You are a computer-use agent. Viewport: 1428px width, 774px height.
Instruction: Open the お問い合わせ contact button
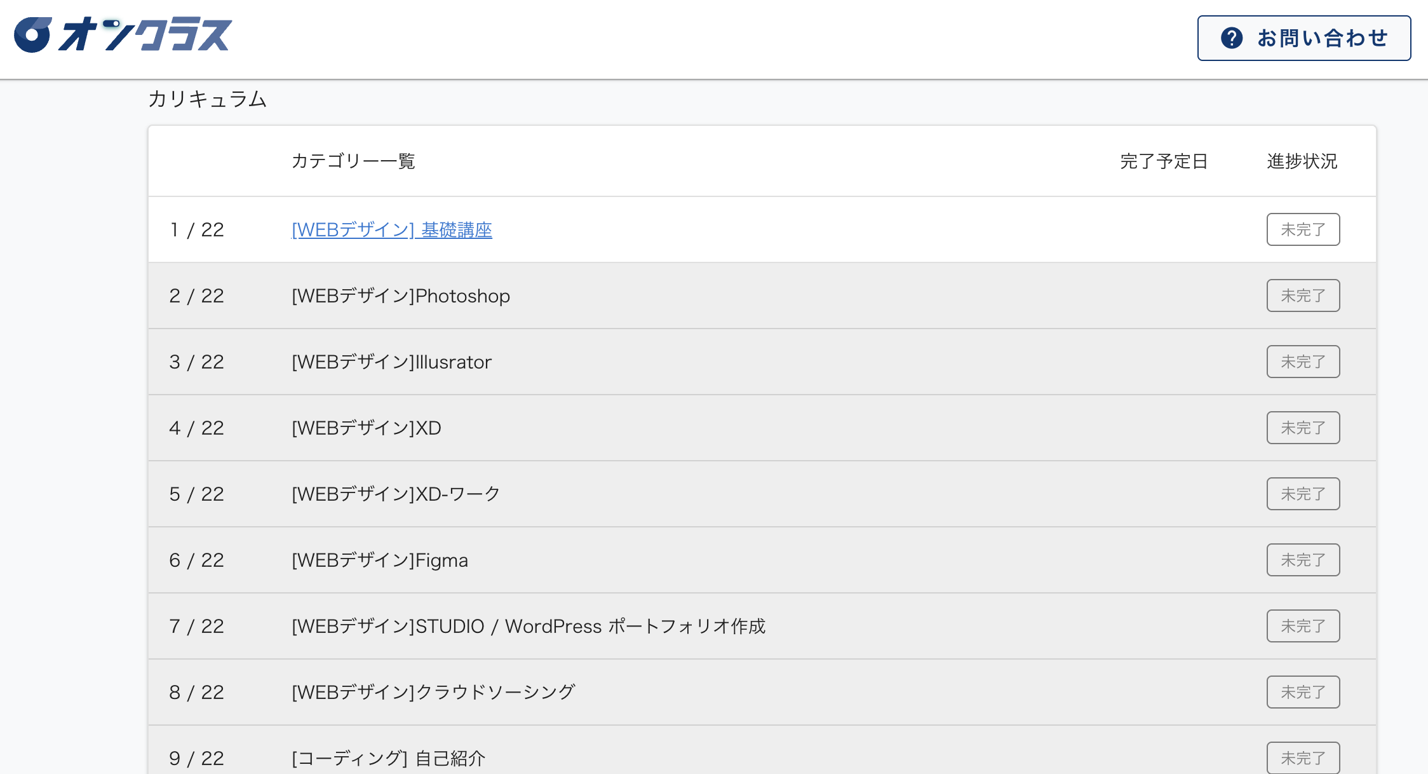[x=1303, y=38]
